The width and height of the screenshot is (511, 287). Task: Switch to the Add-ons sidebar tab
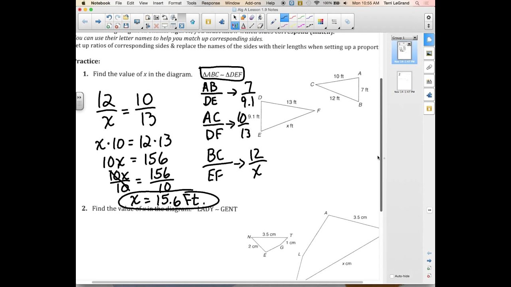[429, 95]
